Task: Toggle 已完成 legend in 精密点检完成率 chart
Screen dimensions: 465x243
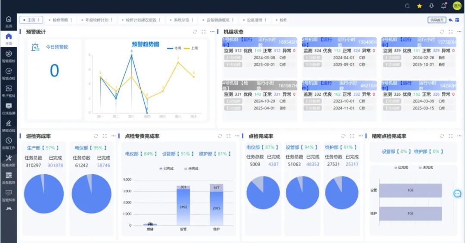Action: tap(401, 167)
